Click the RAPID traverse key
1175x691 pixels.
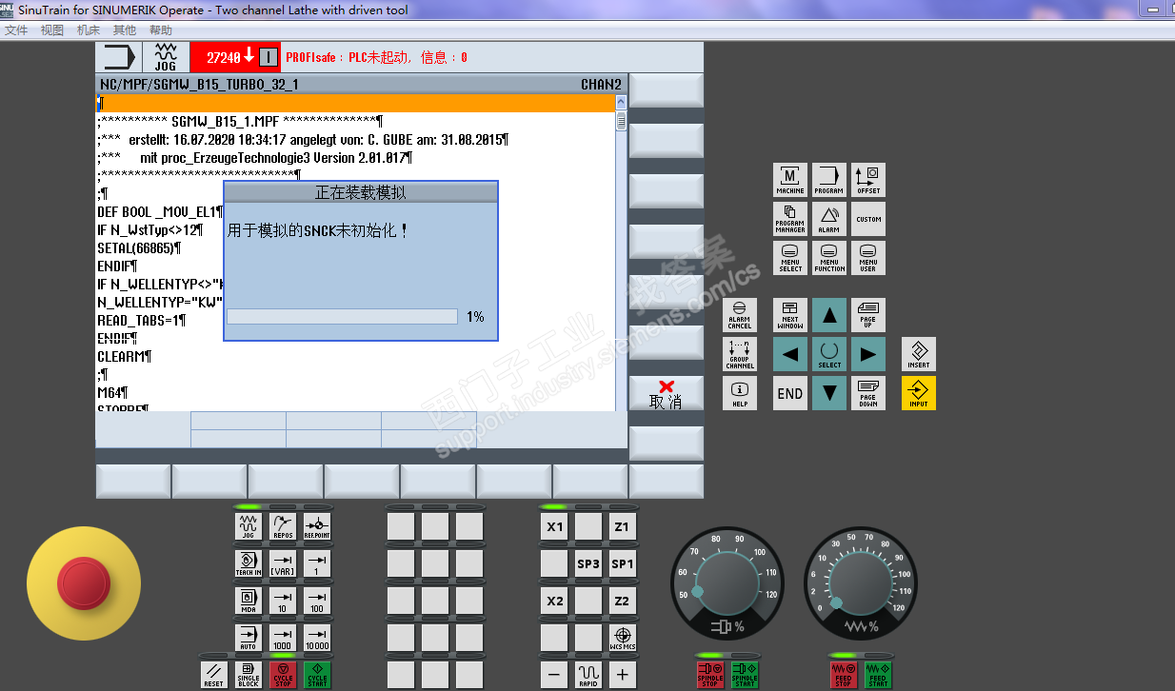[588, 675]
